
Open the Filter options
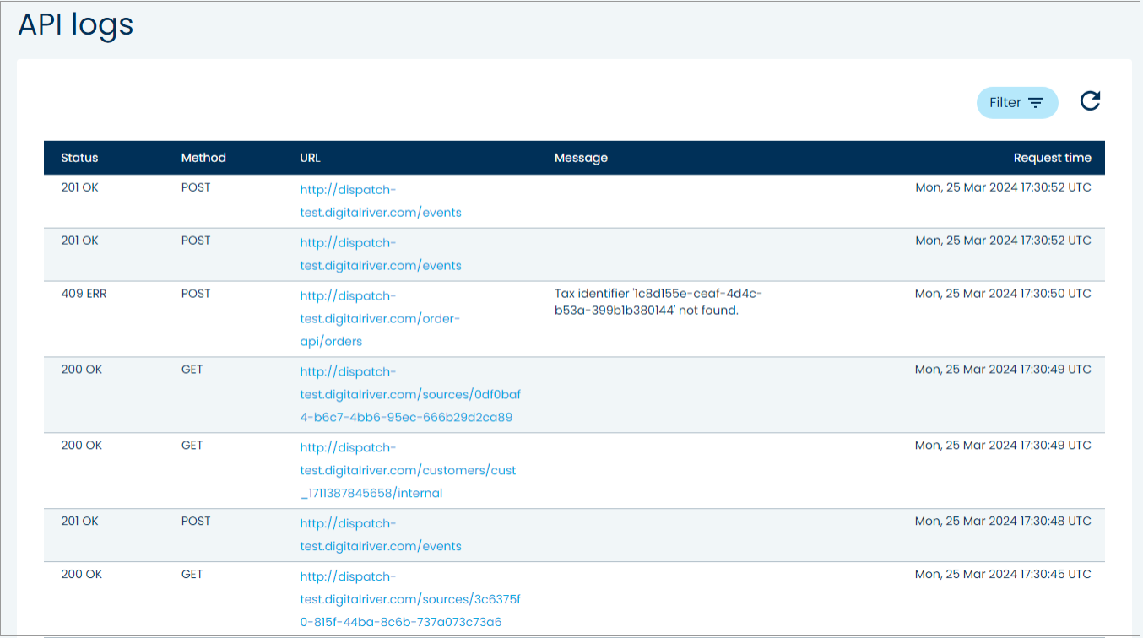click(x=1016, y=103)
